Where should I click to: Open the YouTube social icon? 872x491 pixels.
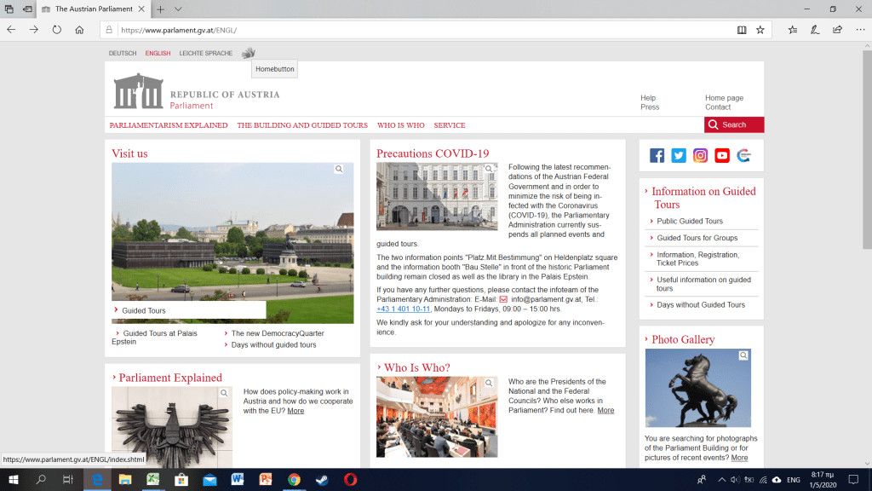(x=722, y=155)
